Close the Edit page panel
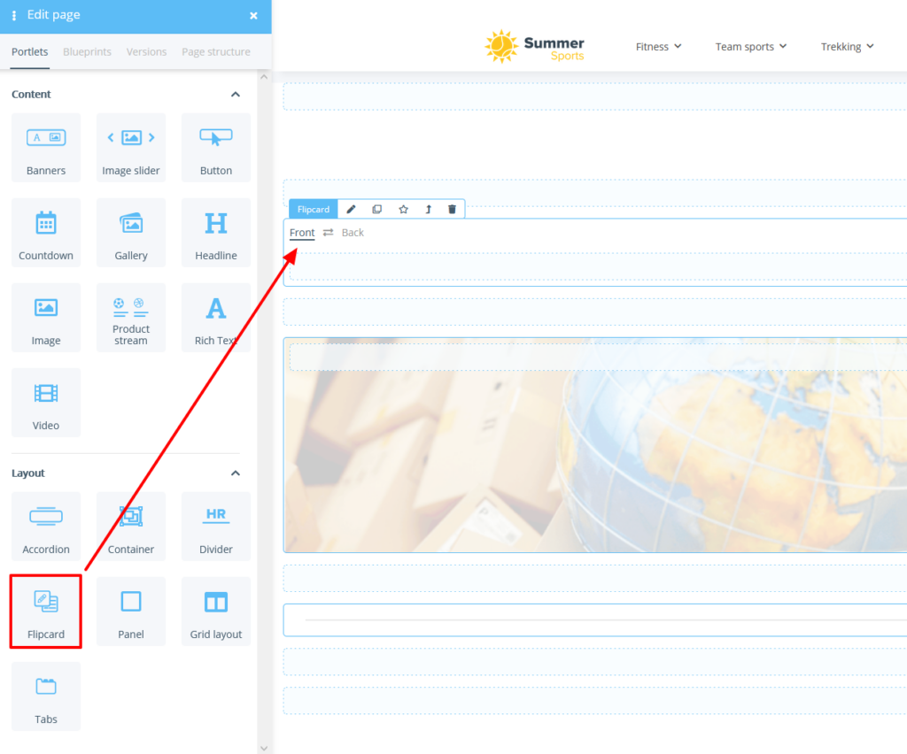 (253, 16)
